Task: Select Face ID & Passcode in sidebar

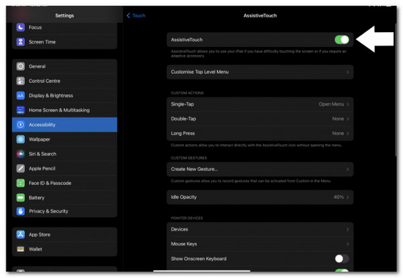Action: point(64,183)
